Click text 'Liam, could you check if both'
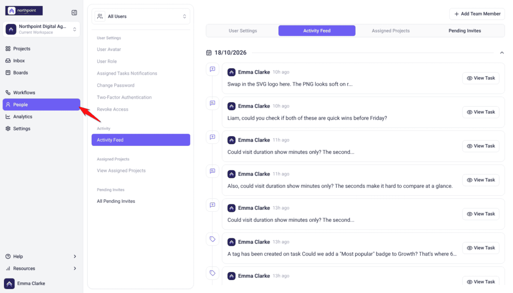Image resolution: width=513 pixels, height=293 pixels. point(261,118)
